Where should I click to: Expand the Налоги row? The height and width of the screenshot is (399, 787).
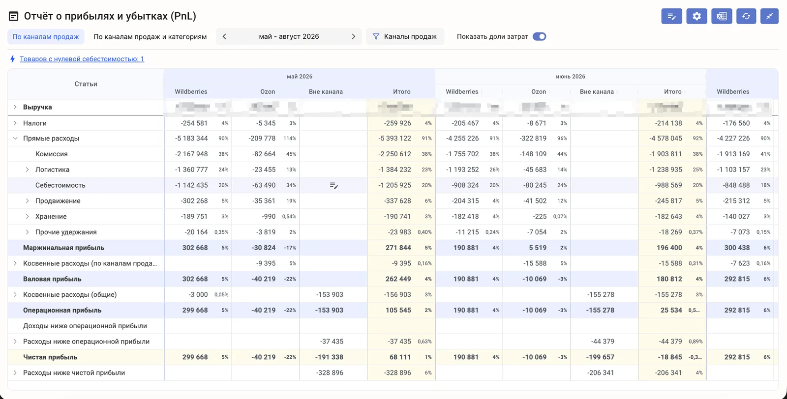pyautogui.click(x=15, y=123)
